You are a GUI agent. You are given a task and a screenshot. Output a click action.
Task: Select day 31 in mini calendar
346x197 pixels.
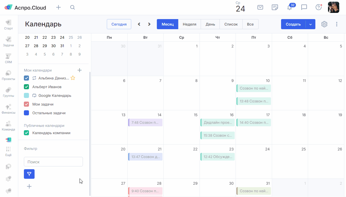pyautogui.click(x=62, y=46)
